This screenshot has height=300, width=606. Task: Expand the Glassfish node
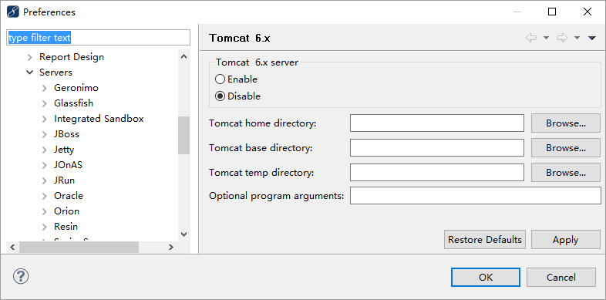click(x=45, y=103)
